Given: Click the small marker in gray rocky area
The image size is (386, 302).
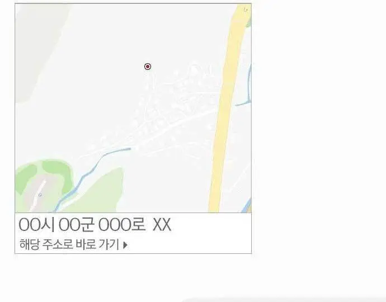Looking at the screenshot, I should coord(40,195).
